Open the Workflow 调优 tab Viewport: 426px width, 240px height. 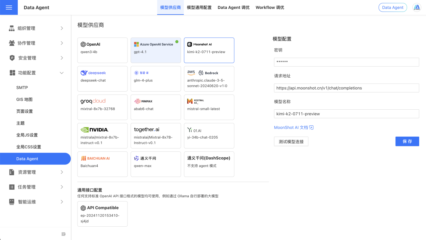coord(270,7)
